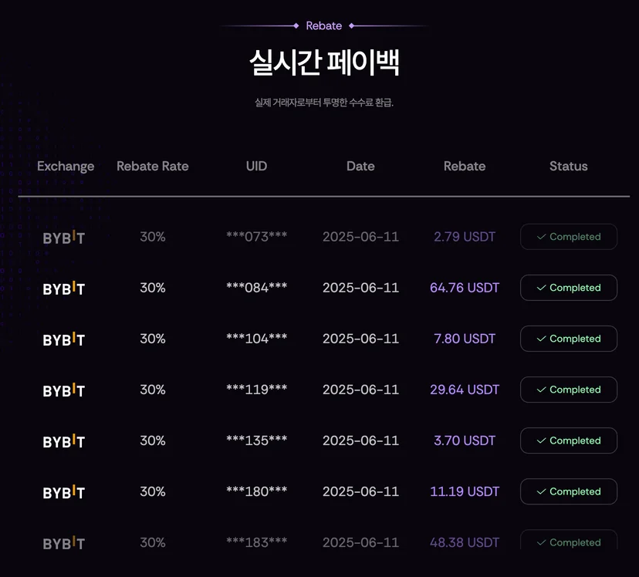Click the 2.79 USDT rebate amount

click(x=465, y=237)
